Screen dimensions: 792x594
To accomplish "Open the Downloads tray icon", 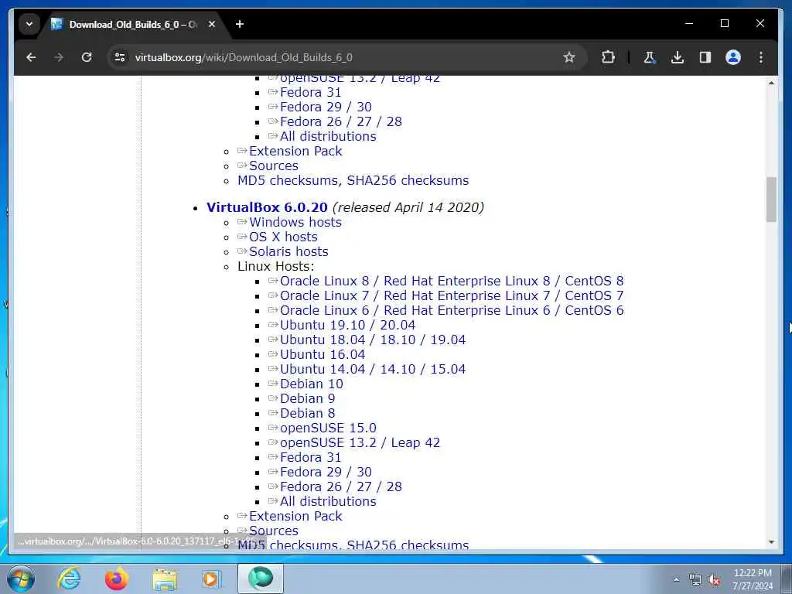I will 678,57.
